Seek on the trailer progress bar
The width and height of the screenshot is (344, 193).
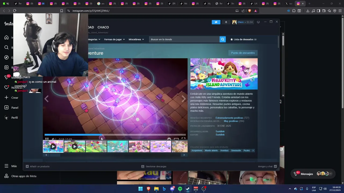coord(115,135)
